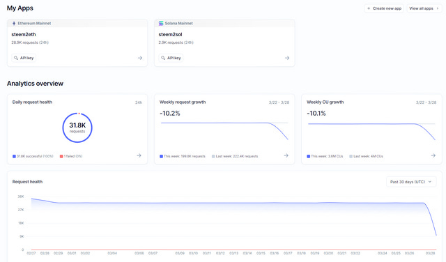Click key icon on steem2eth API key

(x=16, y=58)
